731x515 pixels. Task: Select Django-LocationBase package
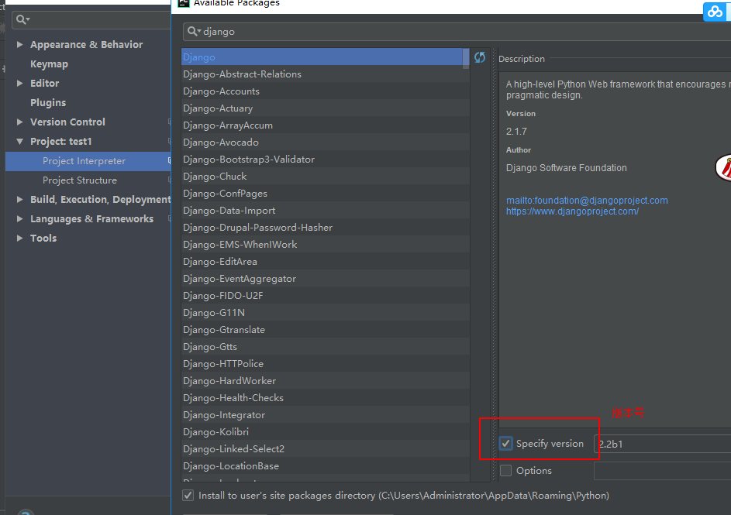[x=326, y=466]
